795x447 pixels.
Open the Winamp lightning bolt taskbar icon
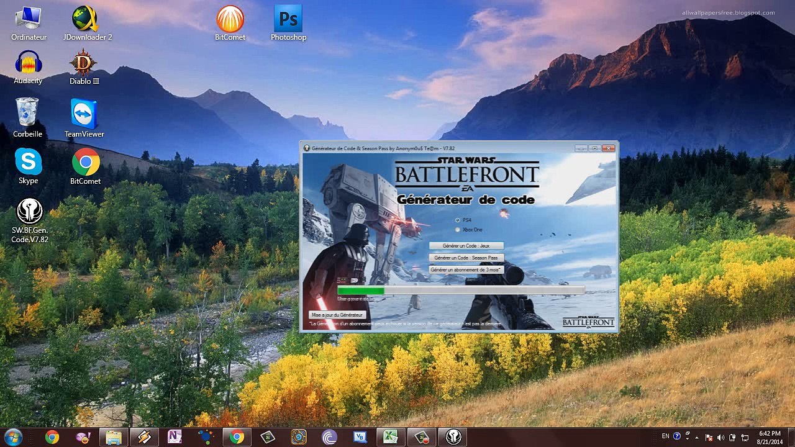click(144, 437)
